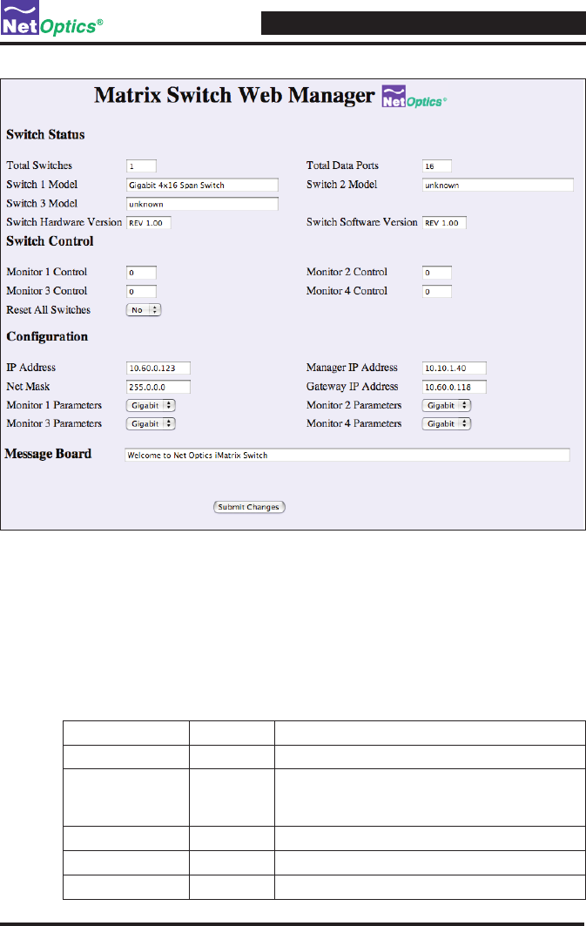The width and height of the screenshot is (586, 926).
Task: Click the Gateway IP Address field
Action: pos(454,387)
